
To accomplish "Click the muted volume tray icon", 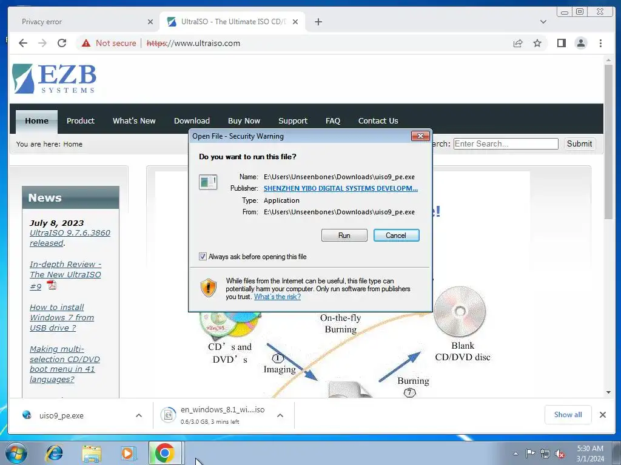I will 560,453.
